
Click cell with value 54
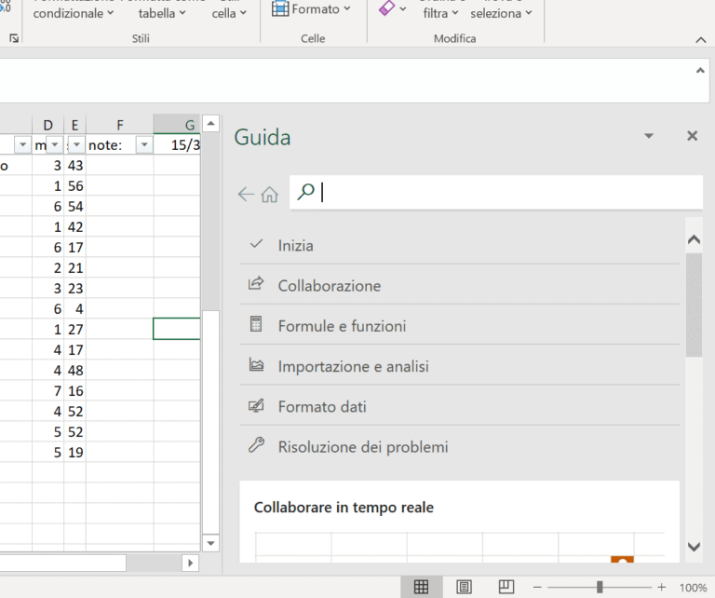pyautogui.click(x=74, y=206)
